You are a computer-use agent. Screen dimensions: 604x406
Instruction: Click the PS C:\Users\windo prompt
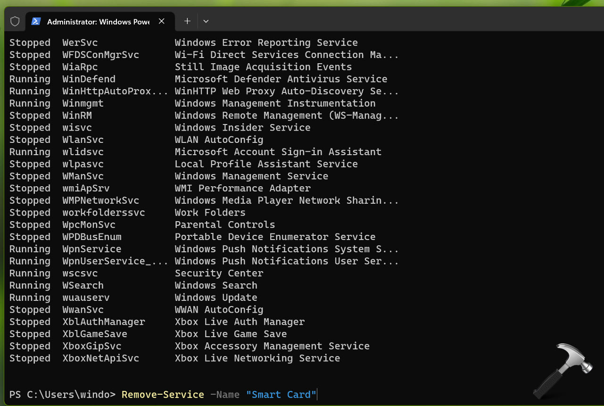pyautogui.click(x=62, y=394)
